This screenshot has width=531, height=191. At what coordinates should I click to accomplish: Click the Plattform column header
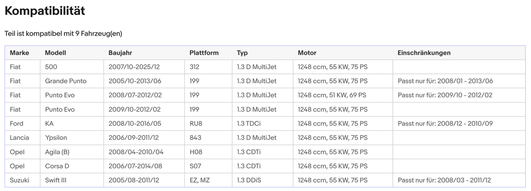pos(204,53)
